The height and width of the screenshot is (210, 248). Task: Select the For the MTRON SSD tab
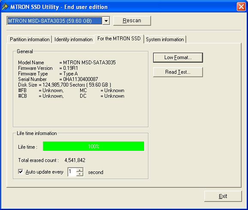tap(119, 39)
